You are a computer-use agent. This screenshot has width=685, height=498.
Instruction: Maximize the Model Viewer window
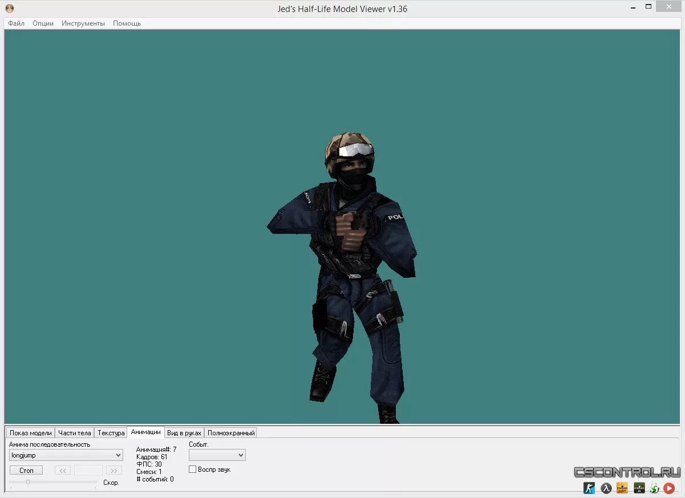coord(648,7)
